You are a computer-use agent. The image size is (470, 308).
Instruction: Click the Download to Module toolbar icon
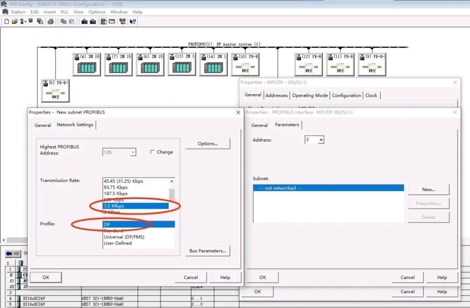(x=84, y=21)
